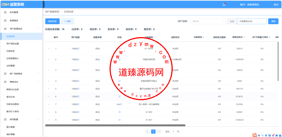282x137 pixels.
Task: Click the 前往 page number input
Action: (173, 131)
